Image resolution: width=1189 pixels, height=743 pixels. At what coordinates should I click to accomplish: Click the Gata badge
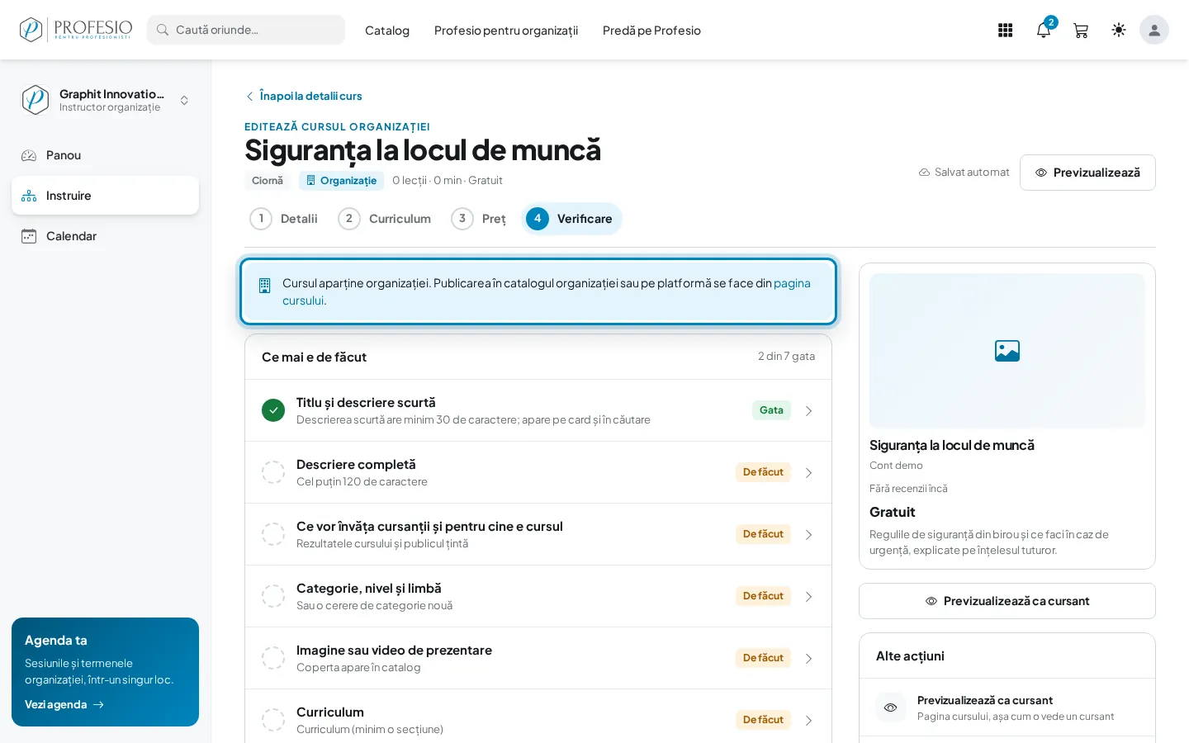pos(771,410)
